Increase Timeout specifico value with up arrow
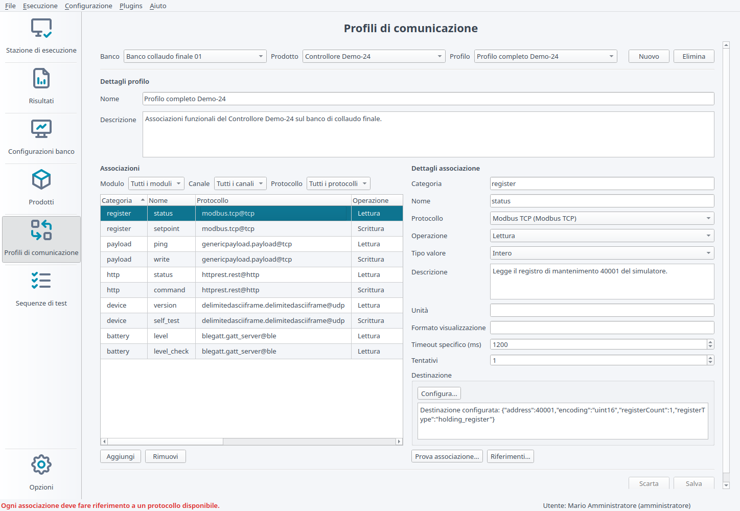Viewport: 740px width, 511px height. (710, 342)
